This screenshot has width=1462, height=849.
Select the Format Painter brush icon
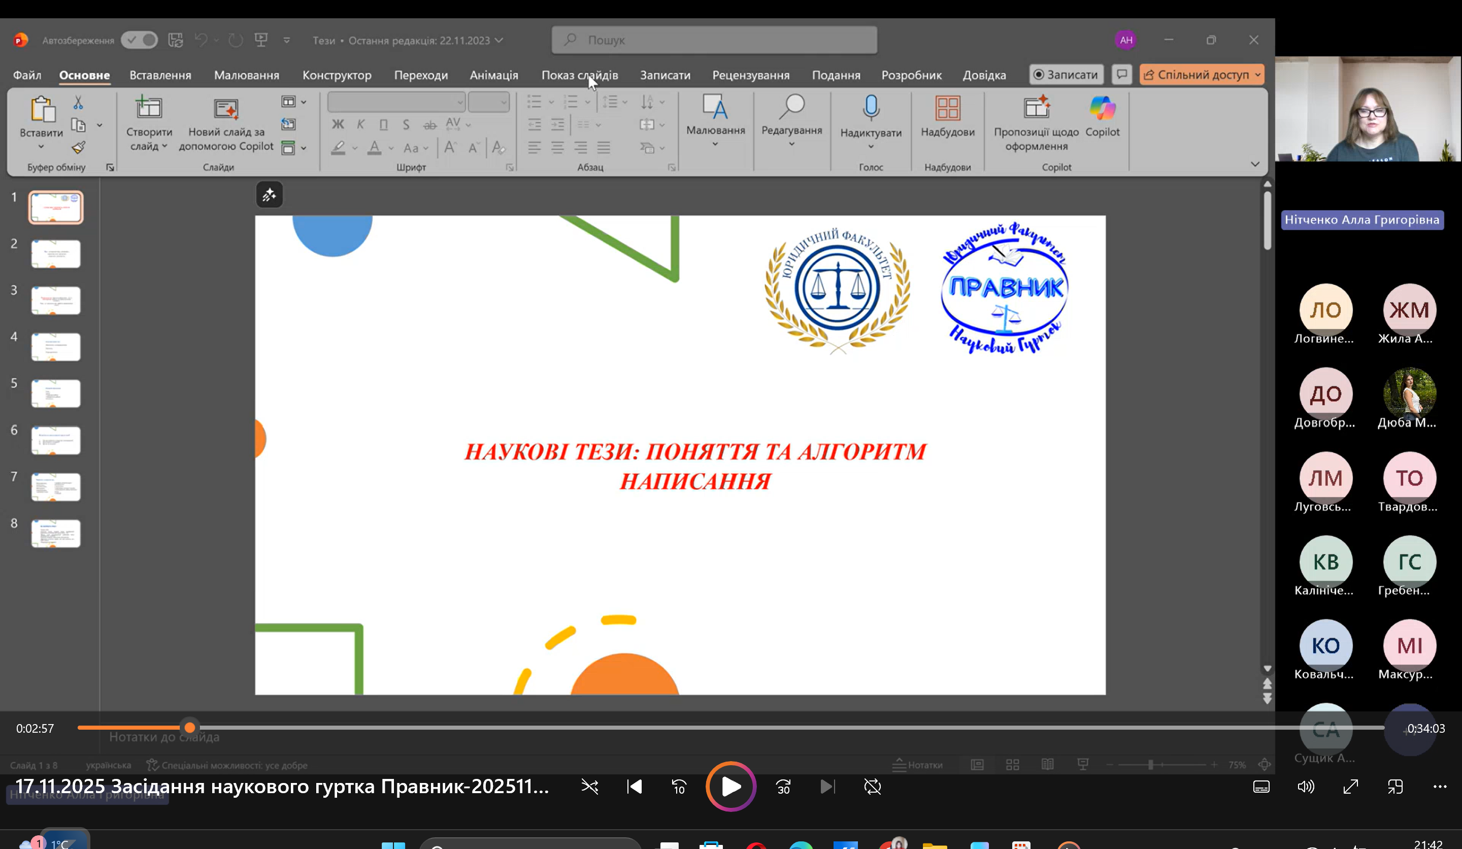click(x=78, y=147)
